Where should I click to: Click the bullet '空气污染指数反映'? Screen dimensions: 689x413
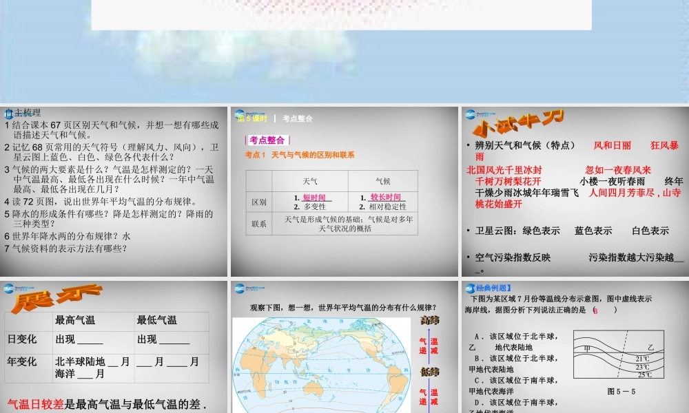[x=513, y=257]
